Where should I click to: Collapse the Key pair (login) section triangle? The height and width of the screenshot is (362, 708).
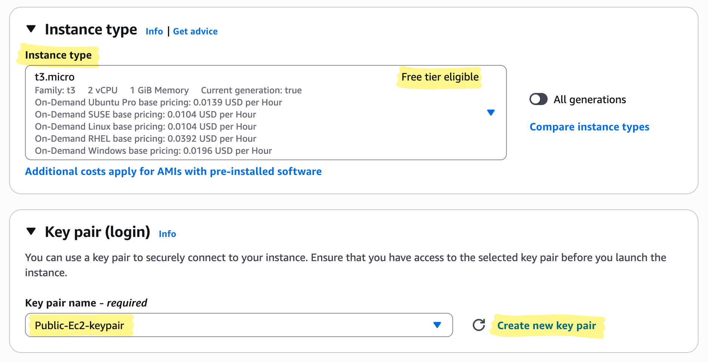point(31,231)
